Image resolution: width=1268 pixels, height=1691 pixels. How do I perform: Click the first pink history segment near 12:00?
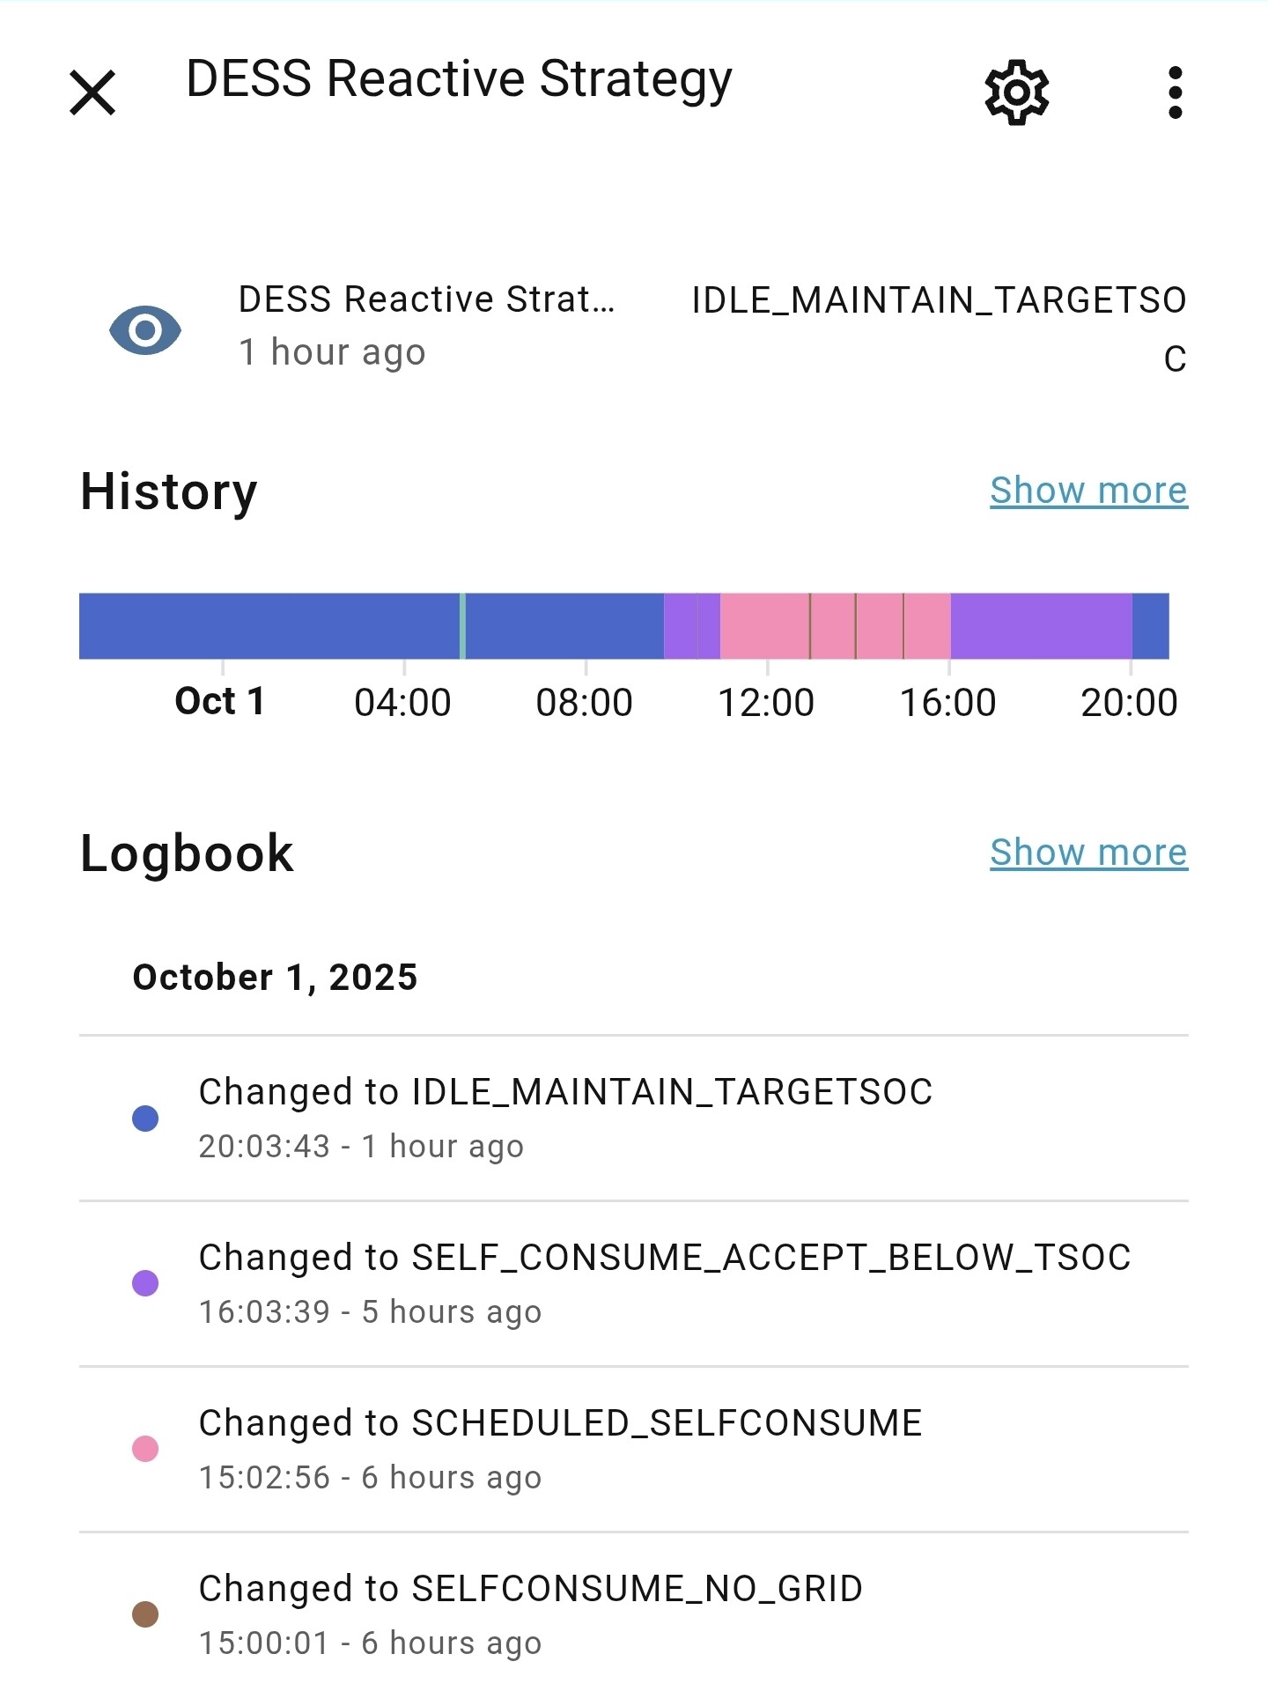[764, 626]
